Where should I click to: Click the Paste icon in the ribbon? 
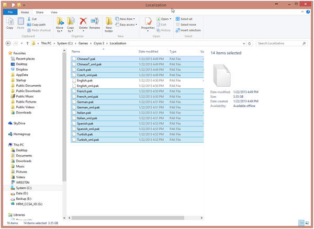(20, 21)
